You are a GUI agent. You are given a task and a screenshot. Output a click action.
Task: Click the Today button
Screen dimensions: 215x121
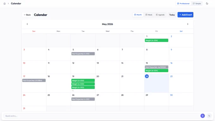[x=172, y=15]
